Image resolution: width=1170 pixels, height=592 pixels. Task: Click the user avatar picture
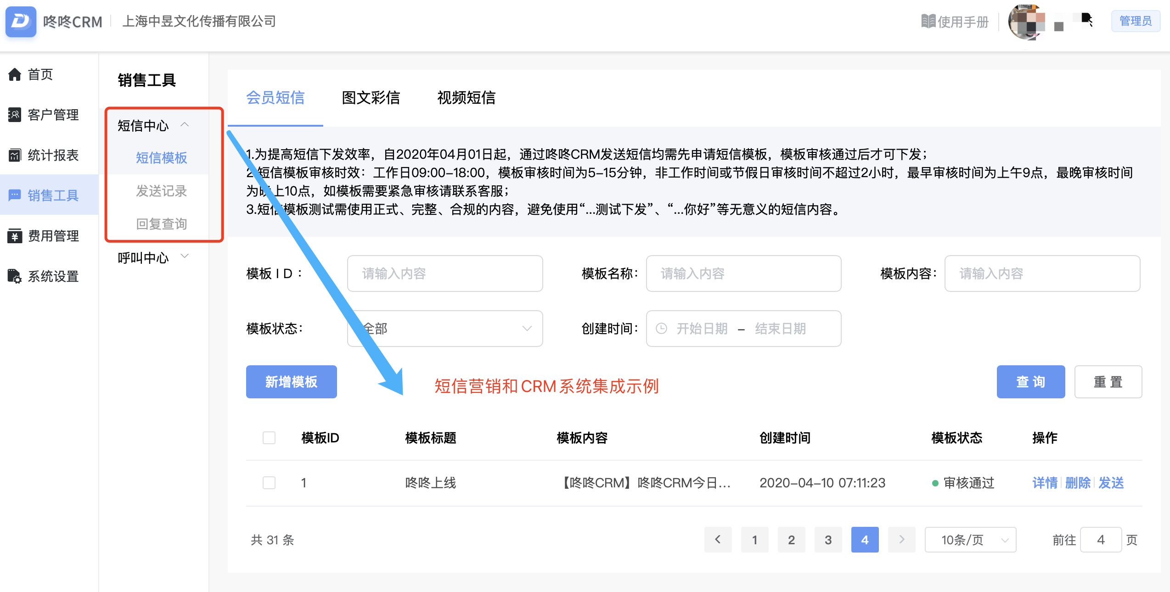(1027, 22)
